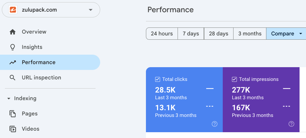The height and width of the screenshot is (138, 306).
Task: Click the Pages documents icon
Action: tap(13, 114)
